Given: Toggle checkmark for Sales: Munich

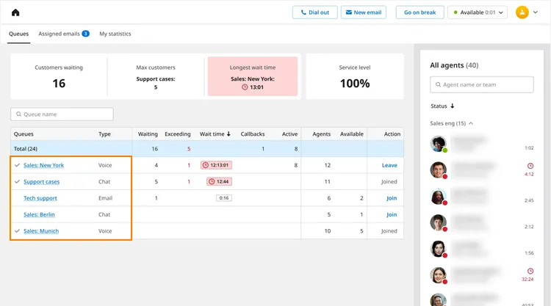Looking at the screenshot, I should click(17, 231).
